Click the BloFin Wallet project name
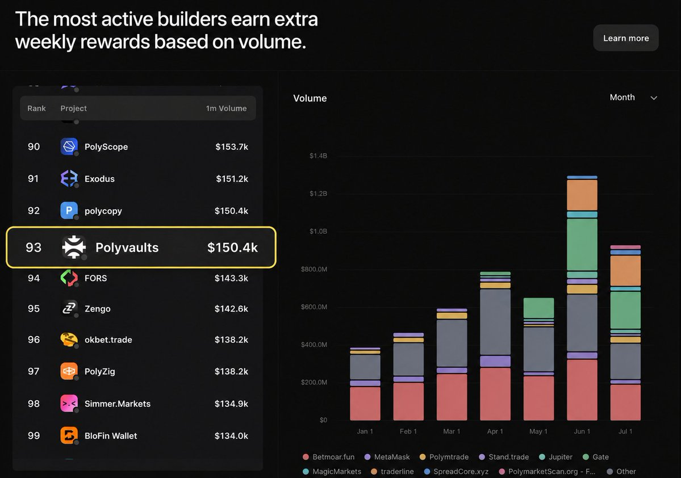Screen dimensions: 681x478 coord(111,436)
